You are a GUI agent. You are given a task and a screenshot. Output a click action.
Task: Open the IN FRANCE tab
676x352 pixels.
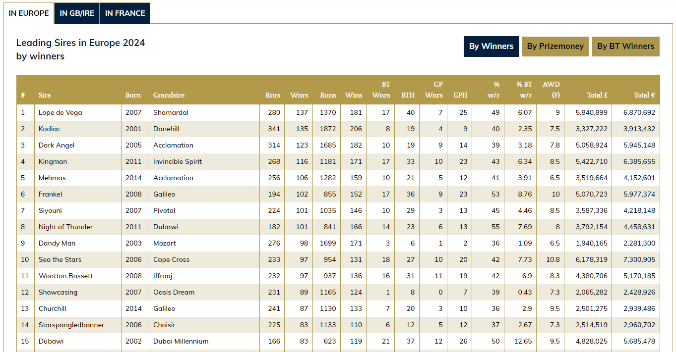(125, 13)
